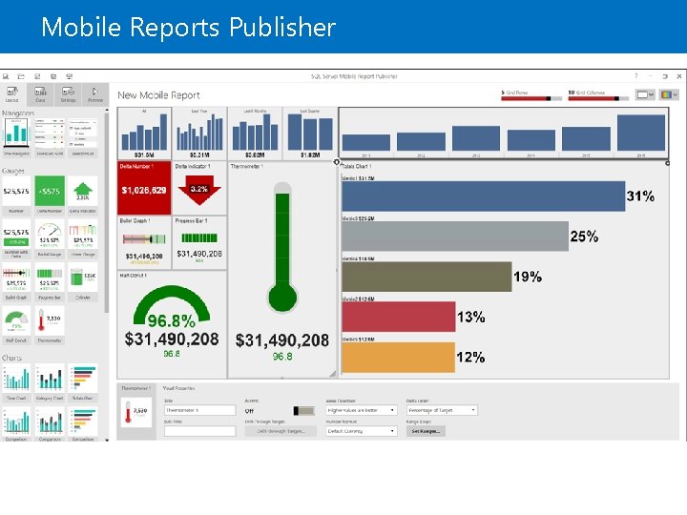Select the Time Chart element
The image size is (687, 515).
tap(16, 382)
